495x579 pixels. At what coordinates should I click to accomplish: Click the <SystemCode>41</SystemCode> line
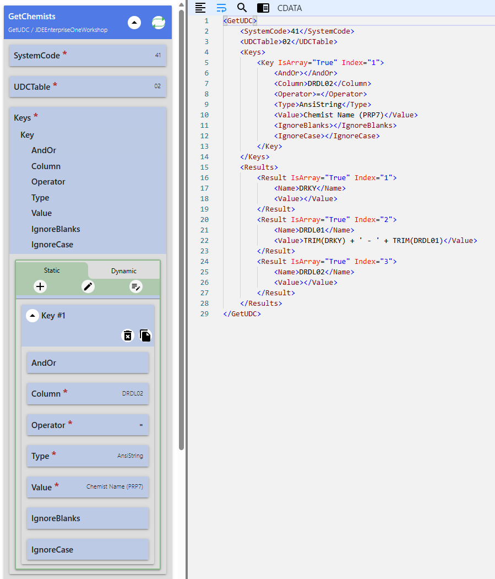tap(297, 31)
